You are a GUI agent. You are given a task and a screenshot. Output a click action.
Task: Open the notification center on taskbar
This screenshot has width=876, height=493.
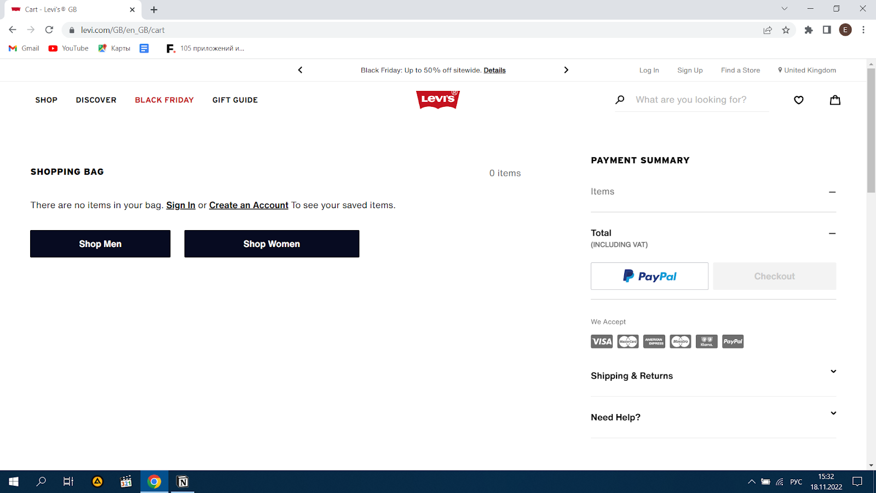tap(857, 482)
